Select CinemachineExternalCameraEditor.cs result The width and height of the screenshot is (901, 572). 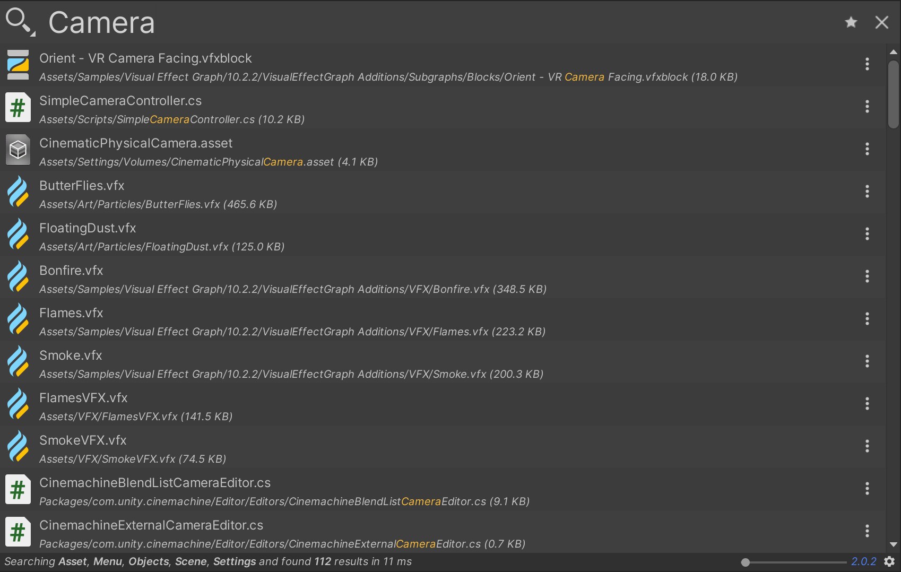[x=282, y=533]
